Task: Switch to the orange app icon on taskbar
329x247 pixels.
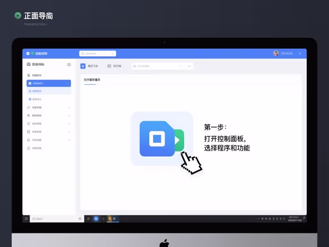Action: tap(109, 219)
